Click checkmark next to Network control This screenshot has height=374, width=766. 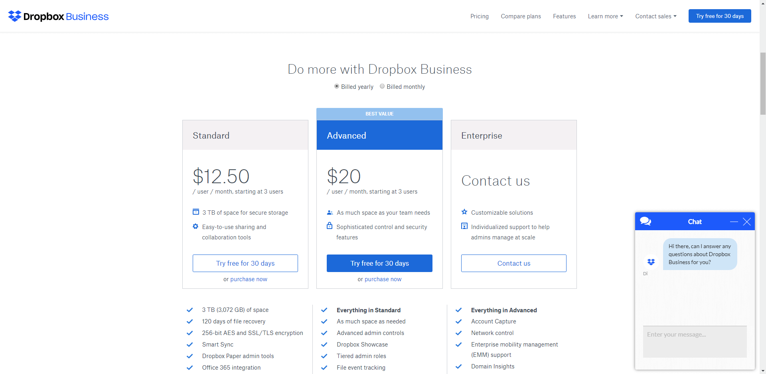point(458,333)
